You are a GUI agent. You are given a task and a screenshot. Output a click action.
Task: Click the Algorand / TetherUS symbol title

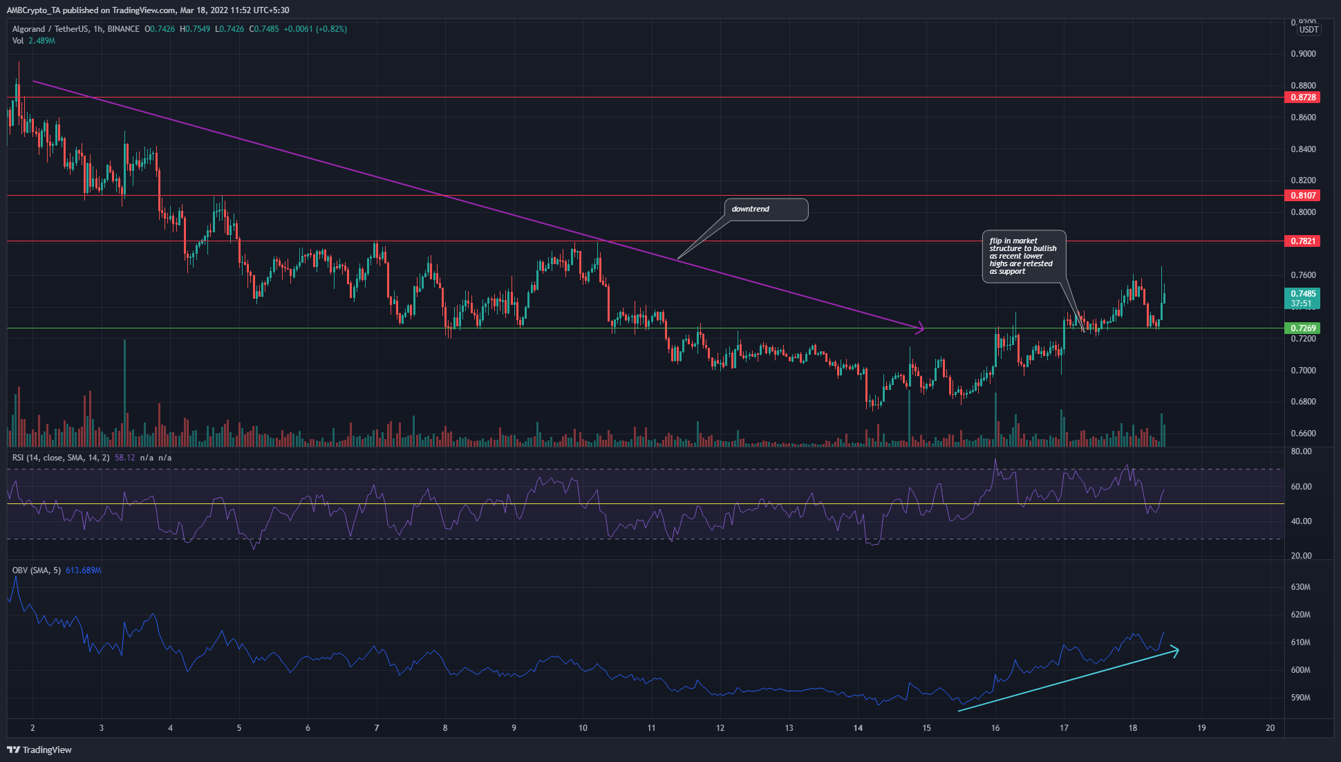click(x=50, y=29)
